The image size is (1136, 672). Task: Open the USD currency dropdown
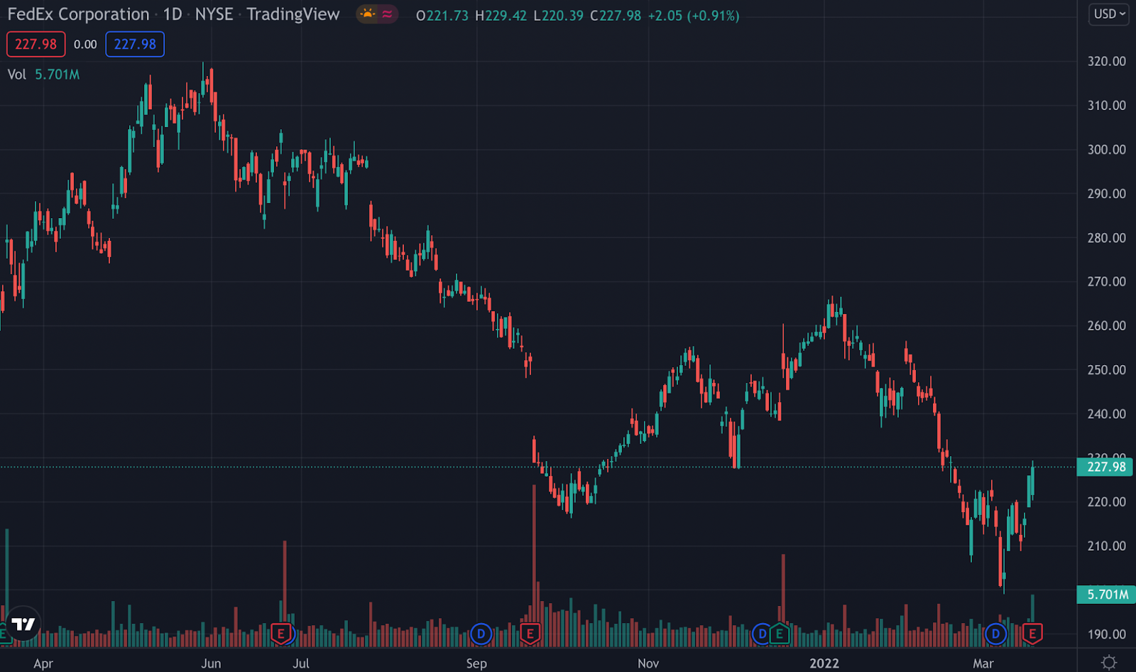[1109, 14]
